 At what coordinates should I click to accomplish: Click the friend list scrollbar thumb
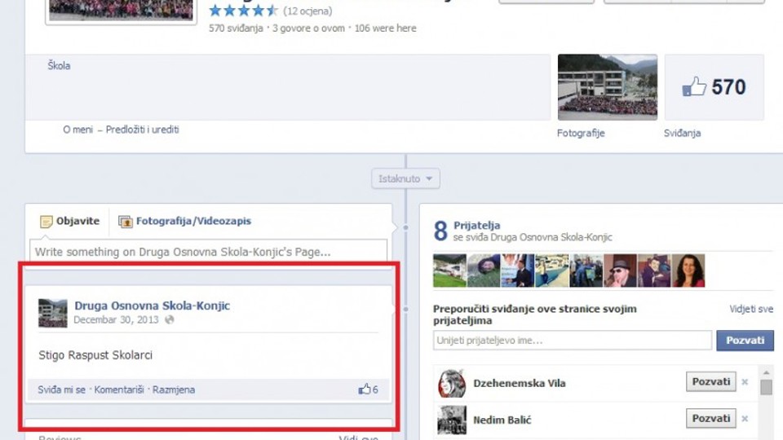[767, 387]
